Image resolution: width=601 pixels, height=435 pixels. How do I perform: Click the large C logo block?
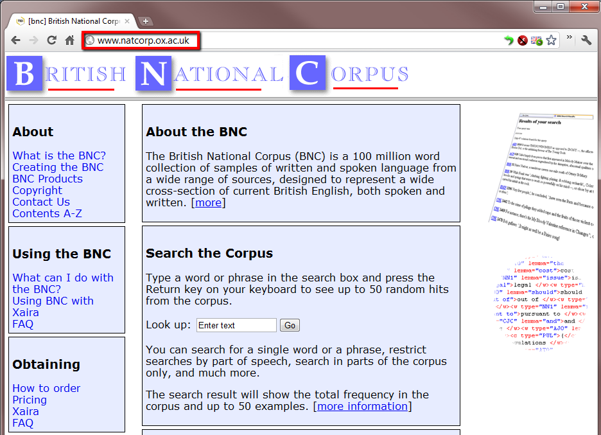[308, 73]
